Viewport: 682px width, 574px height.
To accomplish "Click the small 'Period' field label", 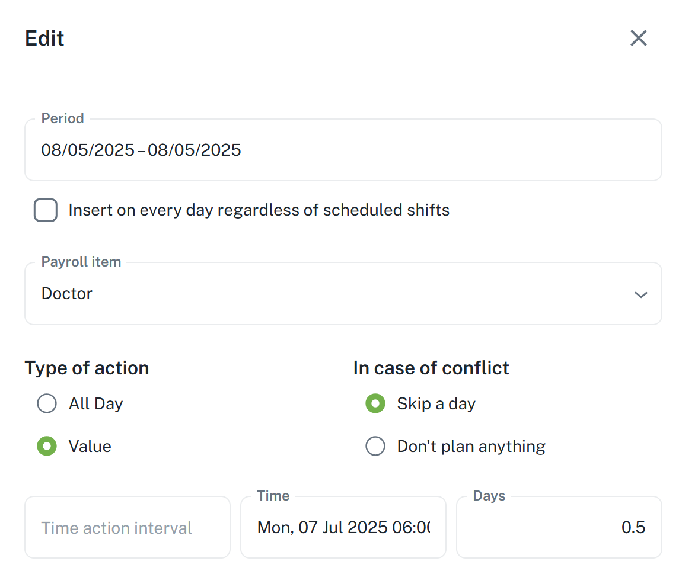I will [62, 118].
